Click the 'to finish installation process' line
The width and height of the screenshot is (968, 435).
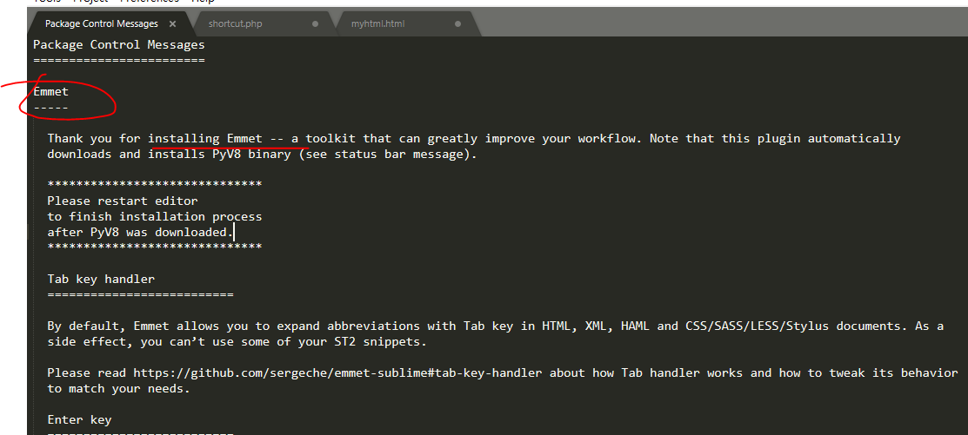[154, 217]
